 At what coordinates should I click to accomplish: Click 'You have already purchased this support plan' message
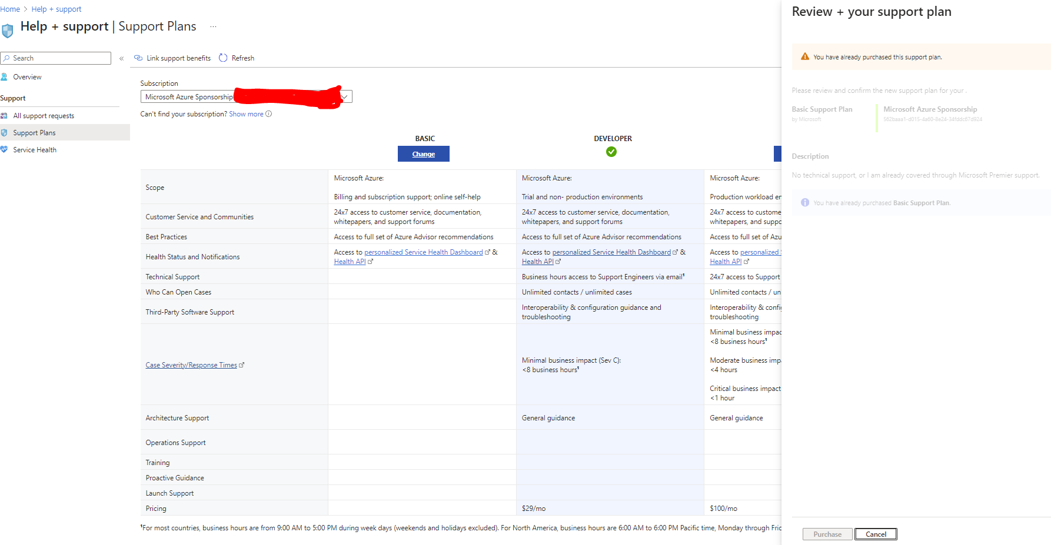[x=877, y=57]
